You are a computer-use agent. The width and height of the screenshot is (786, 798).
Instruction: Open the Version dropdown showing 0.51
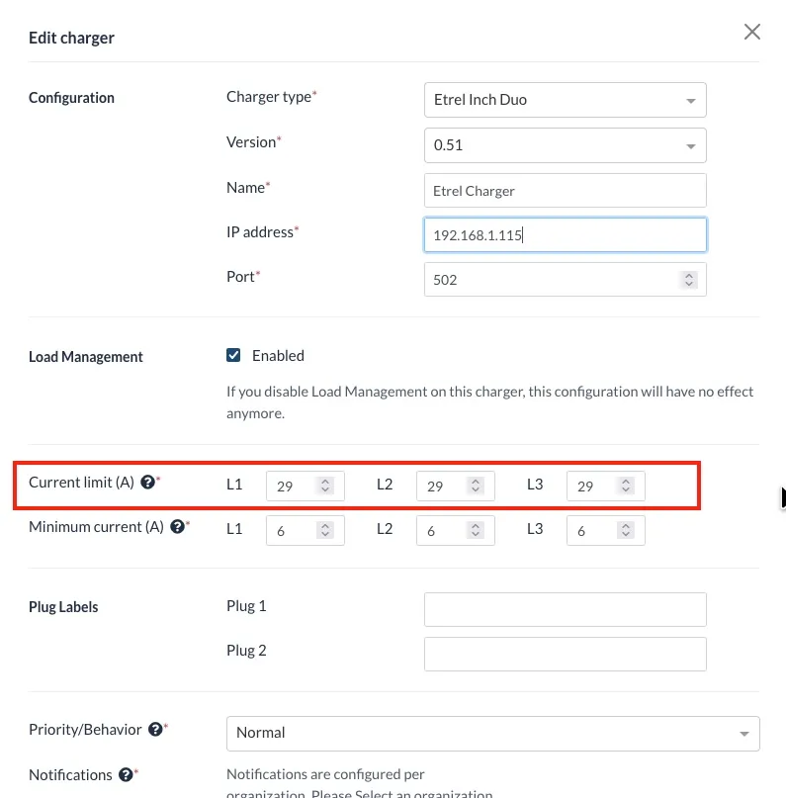566,145
